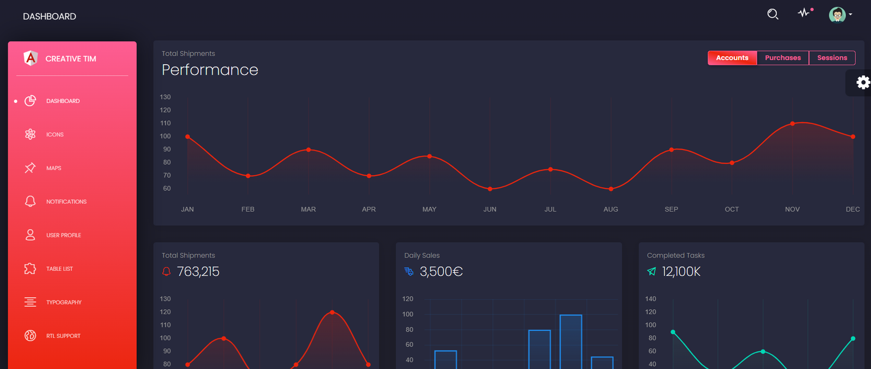871x369 pixels.
Task: Switch chart to Sessions
Action: pos(832,58)
